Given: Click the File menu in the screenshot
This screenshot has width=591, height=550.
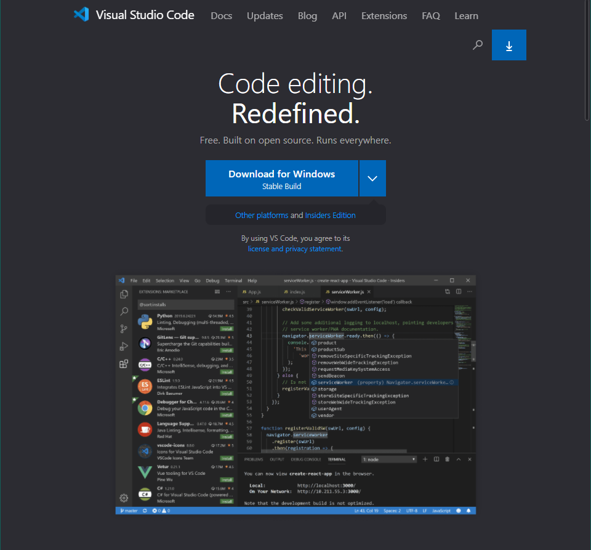Looking at the screenshot, I should (134, 280).
